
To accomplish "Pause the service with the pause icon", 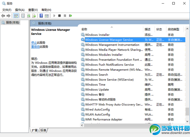I will (65, 16).
